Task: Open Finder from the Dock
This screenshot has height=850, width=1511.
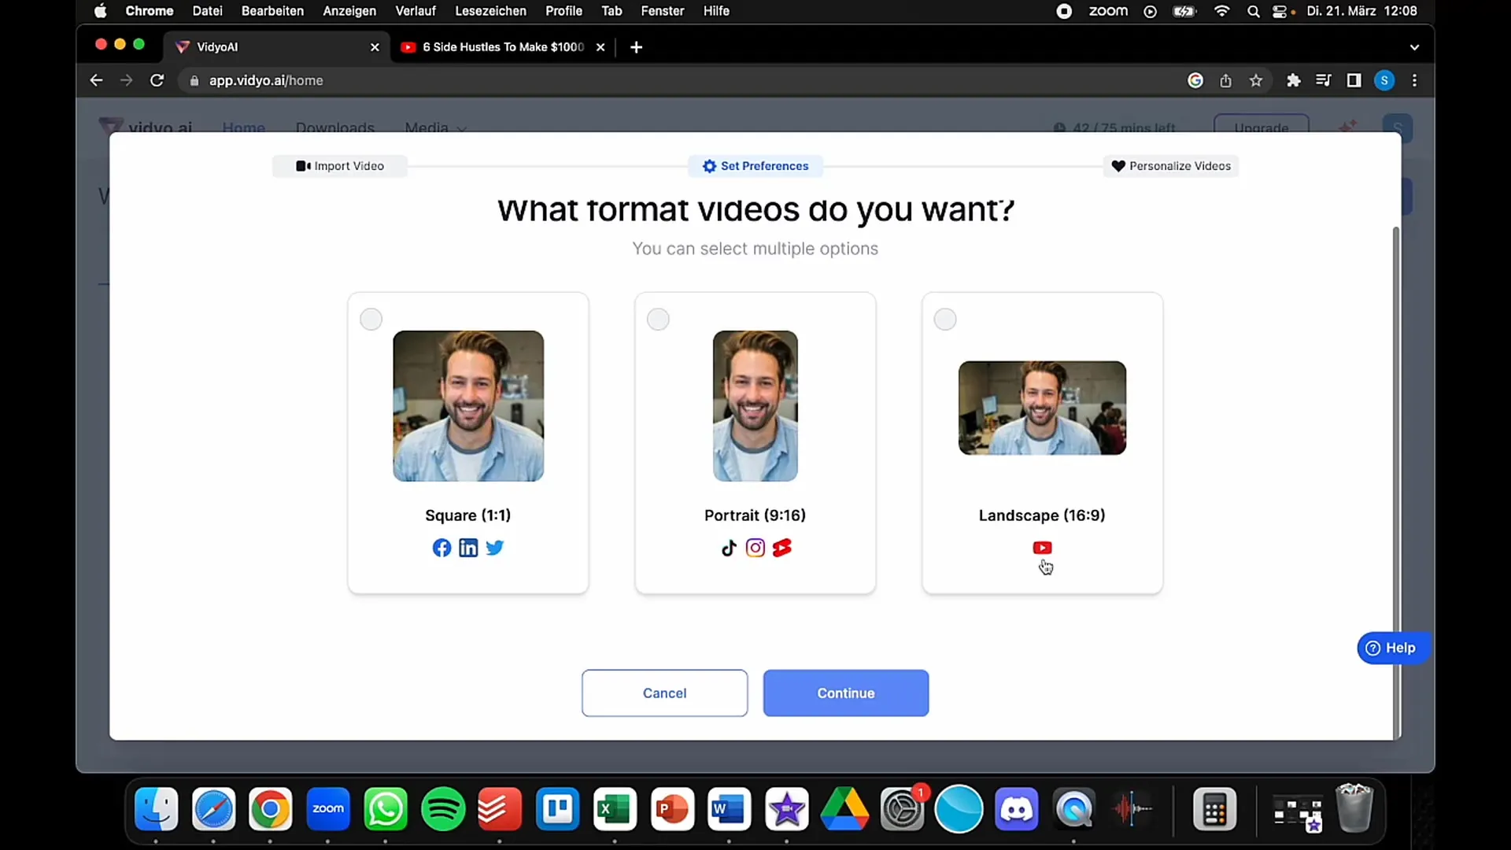Action: click(x=156, y=809)
